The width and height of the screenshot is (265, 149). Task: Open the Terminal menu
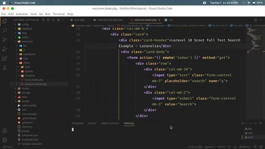click(x=59, y=14)
